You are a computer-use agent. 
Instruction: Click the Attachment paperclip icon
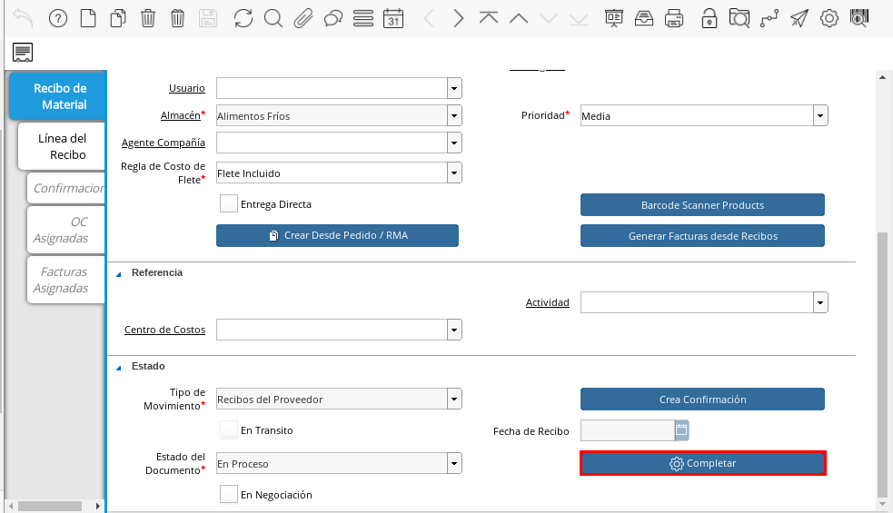(303, 18)
